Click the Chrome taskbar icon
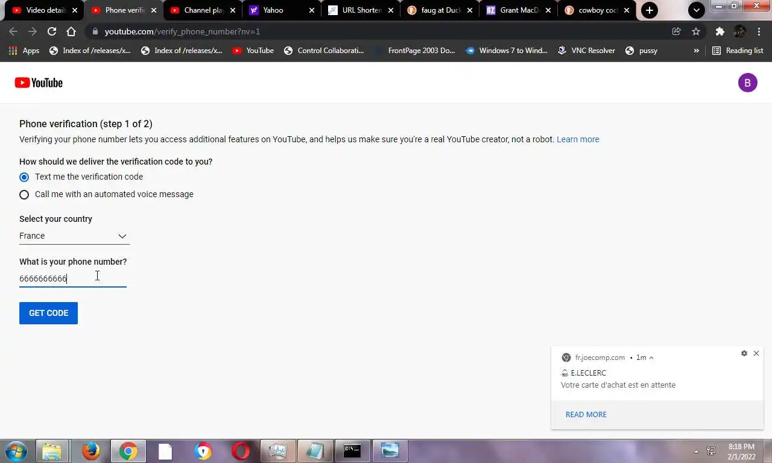Screen dimensions: 772x463 [128, 451]
